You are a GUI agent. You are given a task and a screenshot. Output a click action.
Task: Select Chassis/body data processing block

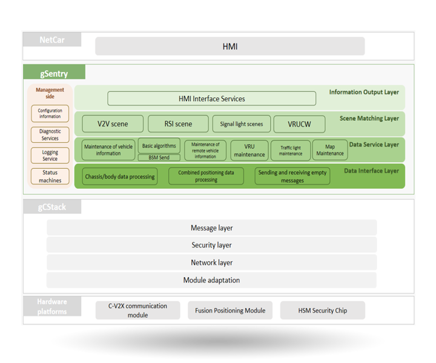click(x=120, y=177)
